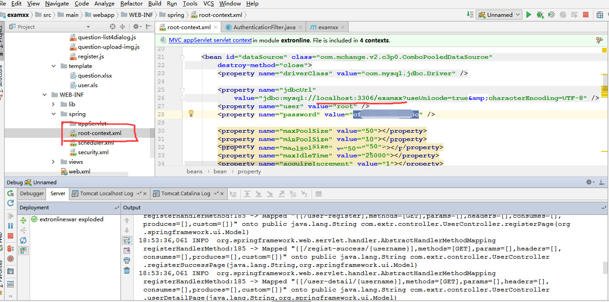Select security.xml in the project tree
609x302 pixels.
point(93,152)
